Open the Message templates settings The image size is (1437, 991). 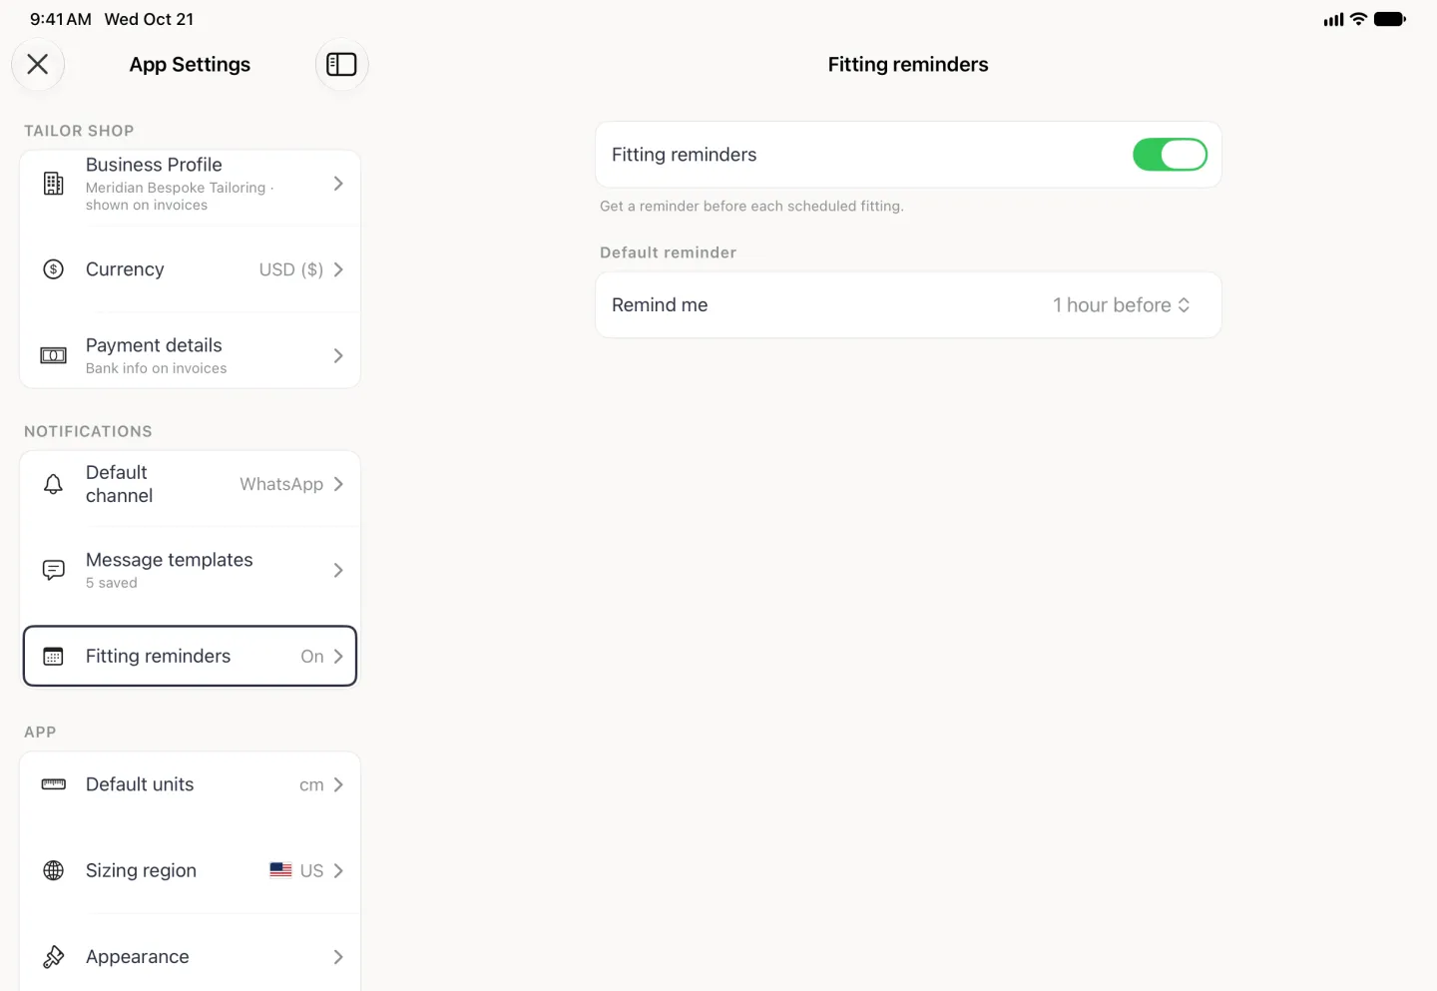190,570
